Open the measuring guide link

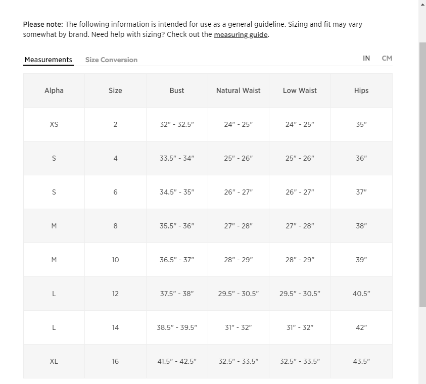click(x=241, y=35)
